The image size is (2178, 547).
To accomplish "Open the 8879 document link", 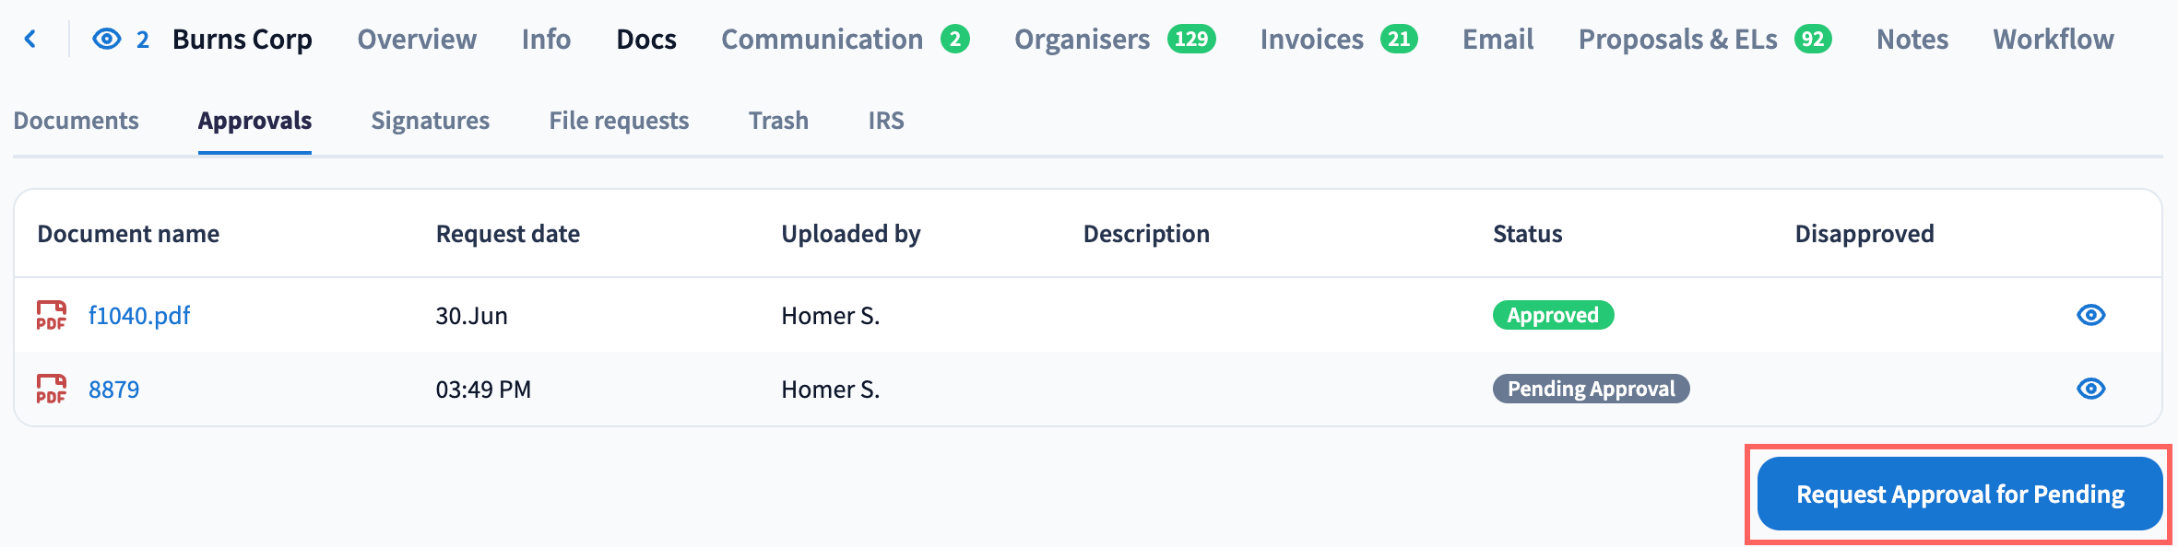I will click(x=114, y=390).
